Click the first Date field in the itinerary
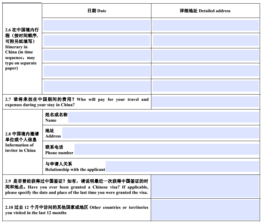The width and height of the screenshot is (263, 224). coord(96,26)
